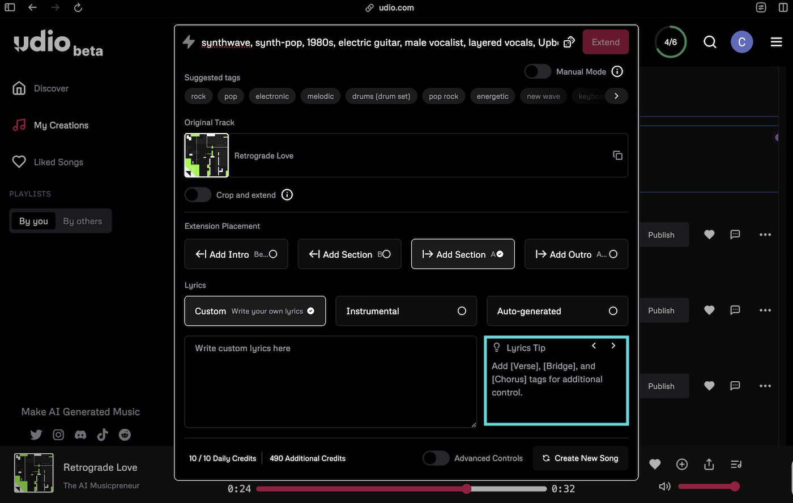Click inside the custom lyrics text area
The image size is (793, 503).
330,381
